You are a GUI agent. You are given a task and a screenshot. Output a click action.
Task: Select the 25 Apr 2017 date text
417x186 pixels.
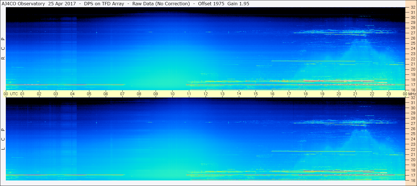click(62, 4)
